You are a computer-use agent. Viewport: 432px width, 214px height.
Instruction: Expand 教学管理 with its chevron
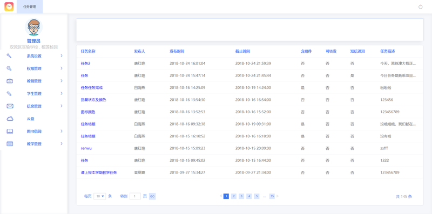(62, 143)
